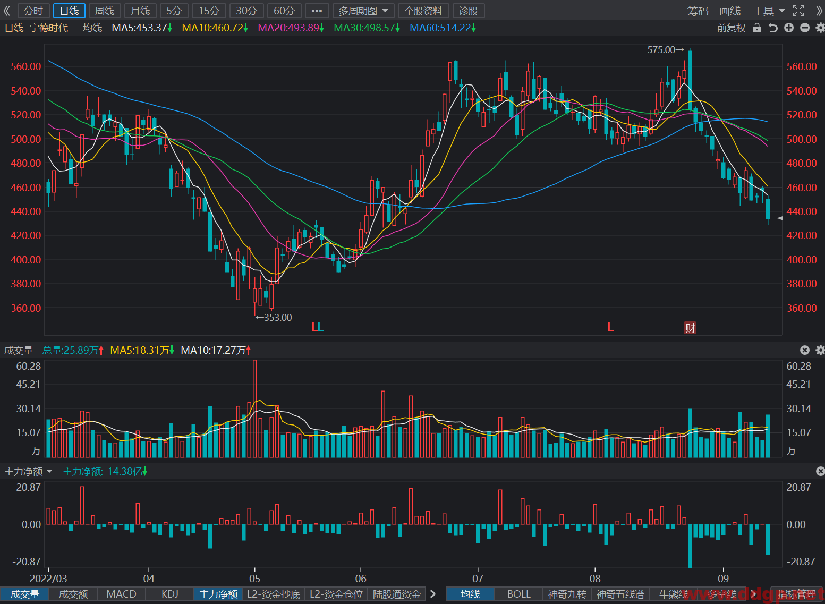Open 个股资料 stock info
This screenshot has width=825, height=604.
[x=423, y=11]
